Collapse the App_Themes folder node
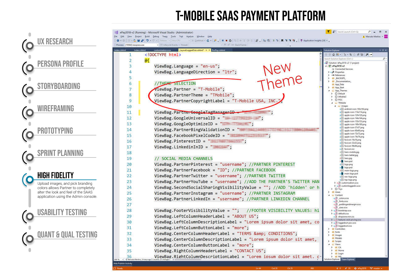 [x=329, y=91]
